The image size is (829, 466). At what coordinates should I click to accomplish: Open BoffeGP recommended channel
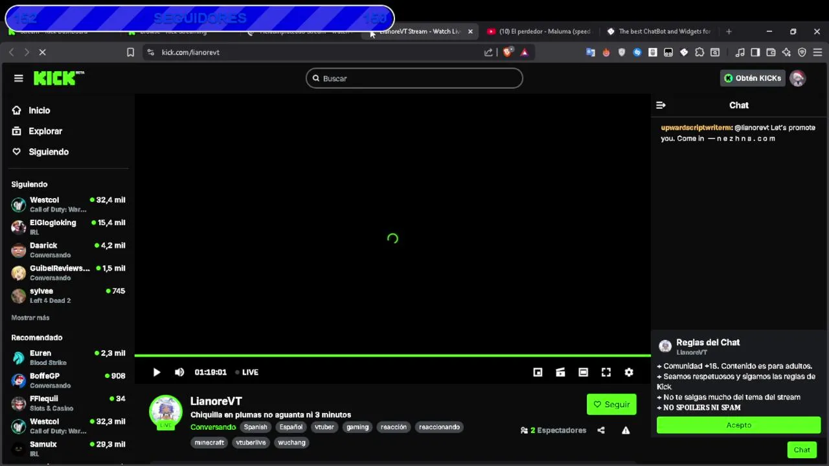point(68,380)
